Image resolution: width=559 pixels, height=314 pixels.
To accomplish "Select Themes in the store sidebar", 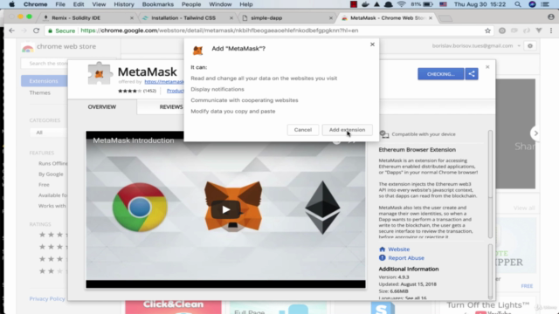I will pos(39,92).
